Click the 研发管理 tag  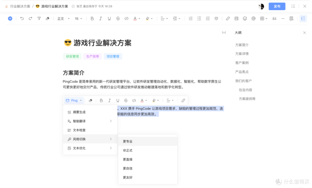(x=73, y=56)
